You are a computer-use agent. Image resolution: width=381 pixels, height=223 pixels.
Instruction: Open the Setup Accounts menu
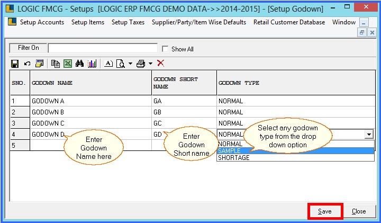tap(42, 22)
